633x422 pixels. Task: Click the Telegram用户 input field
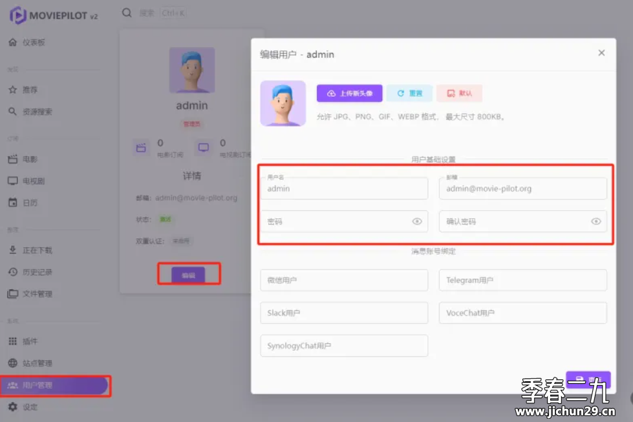pos(522,281)
